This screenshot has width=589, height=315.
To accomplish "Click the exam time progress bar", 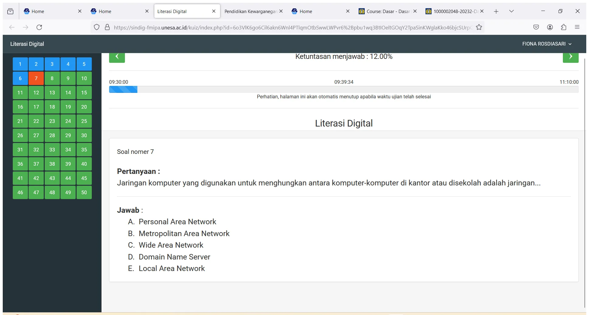I will (344, 90).
